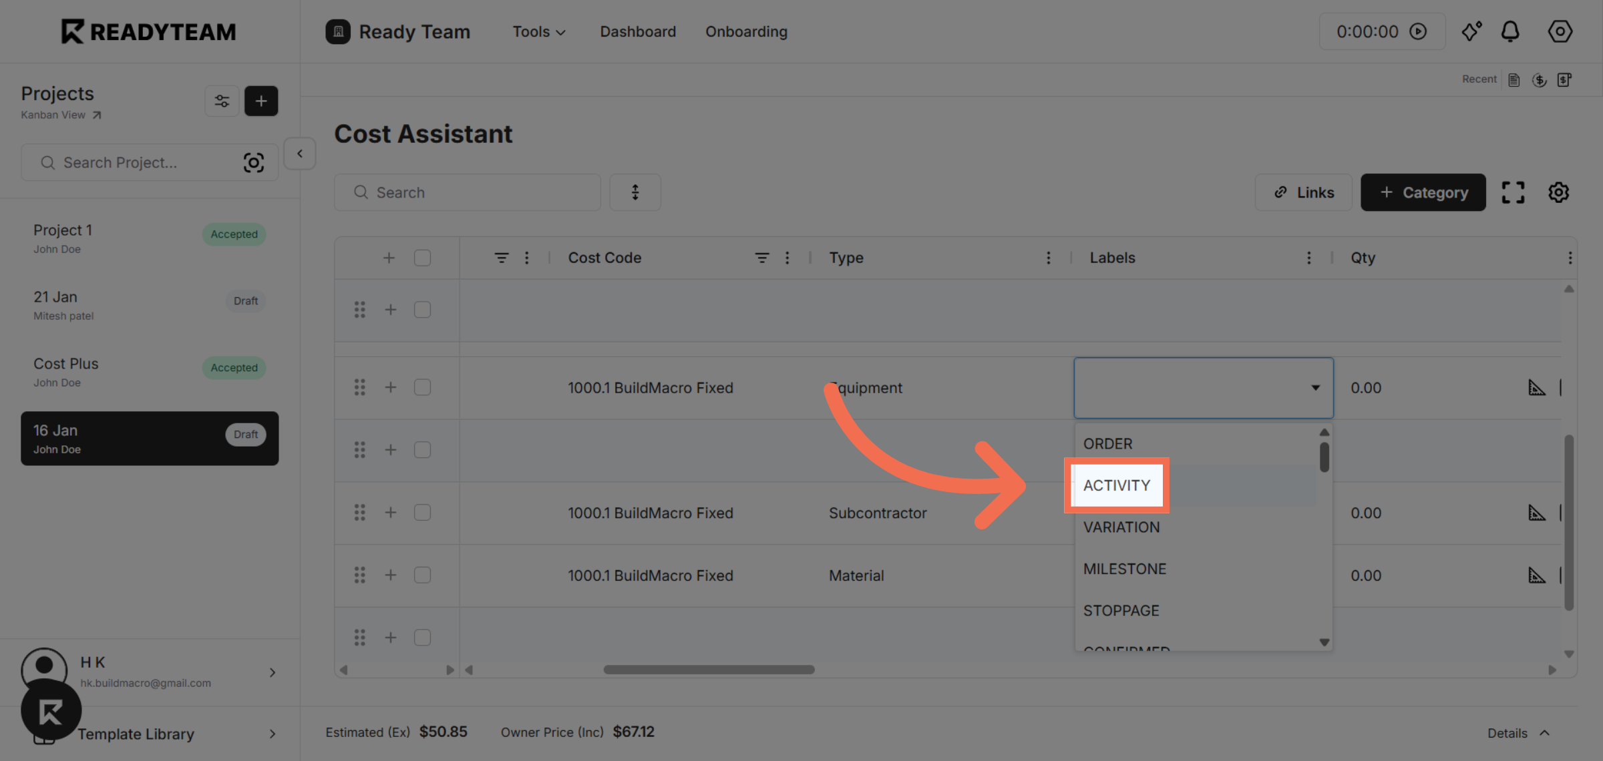
Task: Open project filter sliders icon
Action: click(222, 101)
